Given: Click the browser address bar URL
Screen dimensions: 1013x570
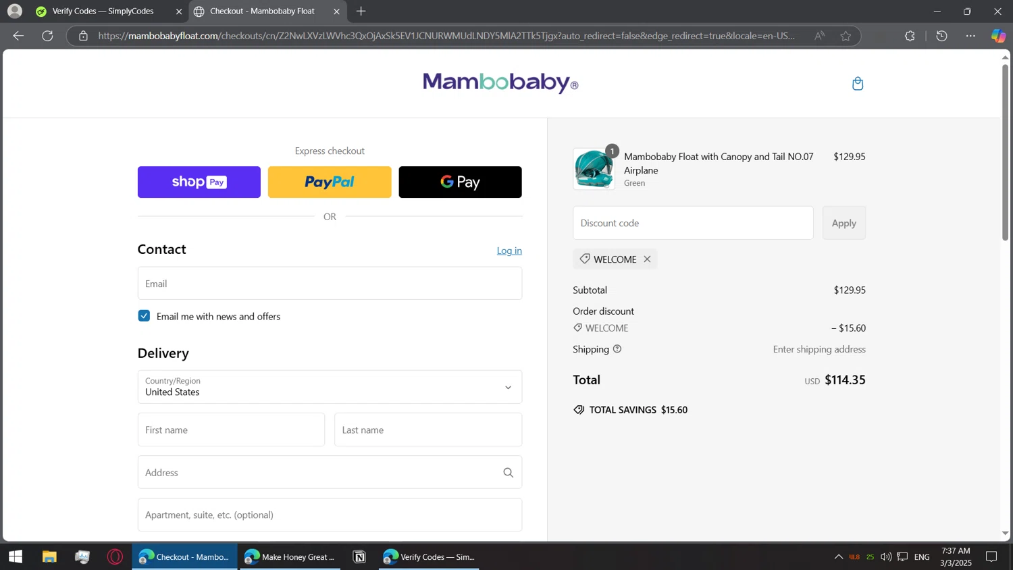Looking at the screenshot, I should [x=446, y=36].
